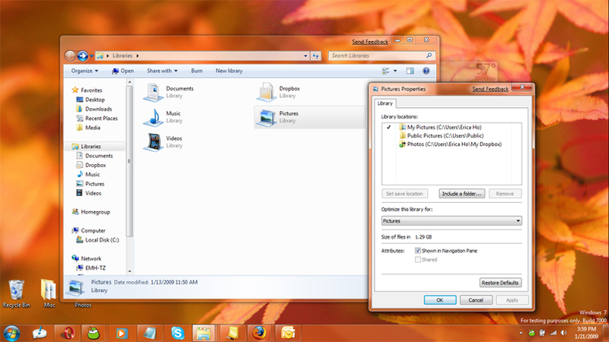
Task: Show hidden tray icons arrow
Action: [521, 333]
